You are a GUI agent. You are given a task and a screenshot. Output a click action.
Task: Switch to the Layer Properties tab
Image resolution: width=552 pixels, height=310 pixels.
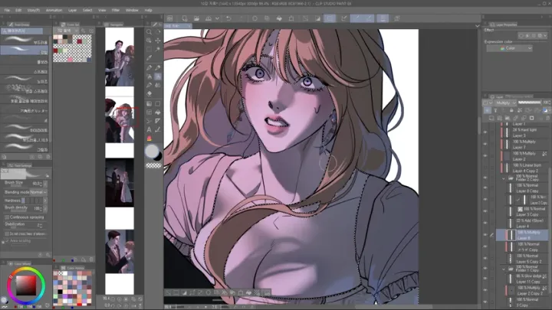(x=504, y=24)
